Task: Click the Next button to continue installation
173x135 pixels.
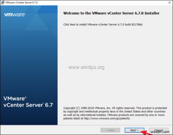Action: click(134, 130)
